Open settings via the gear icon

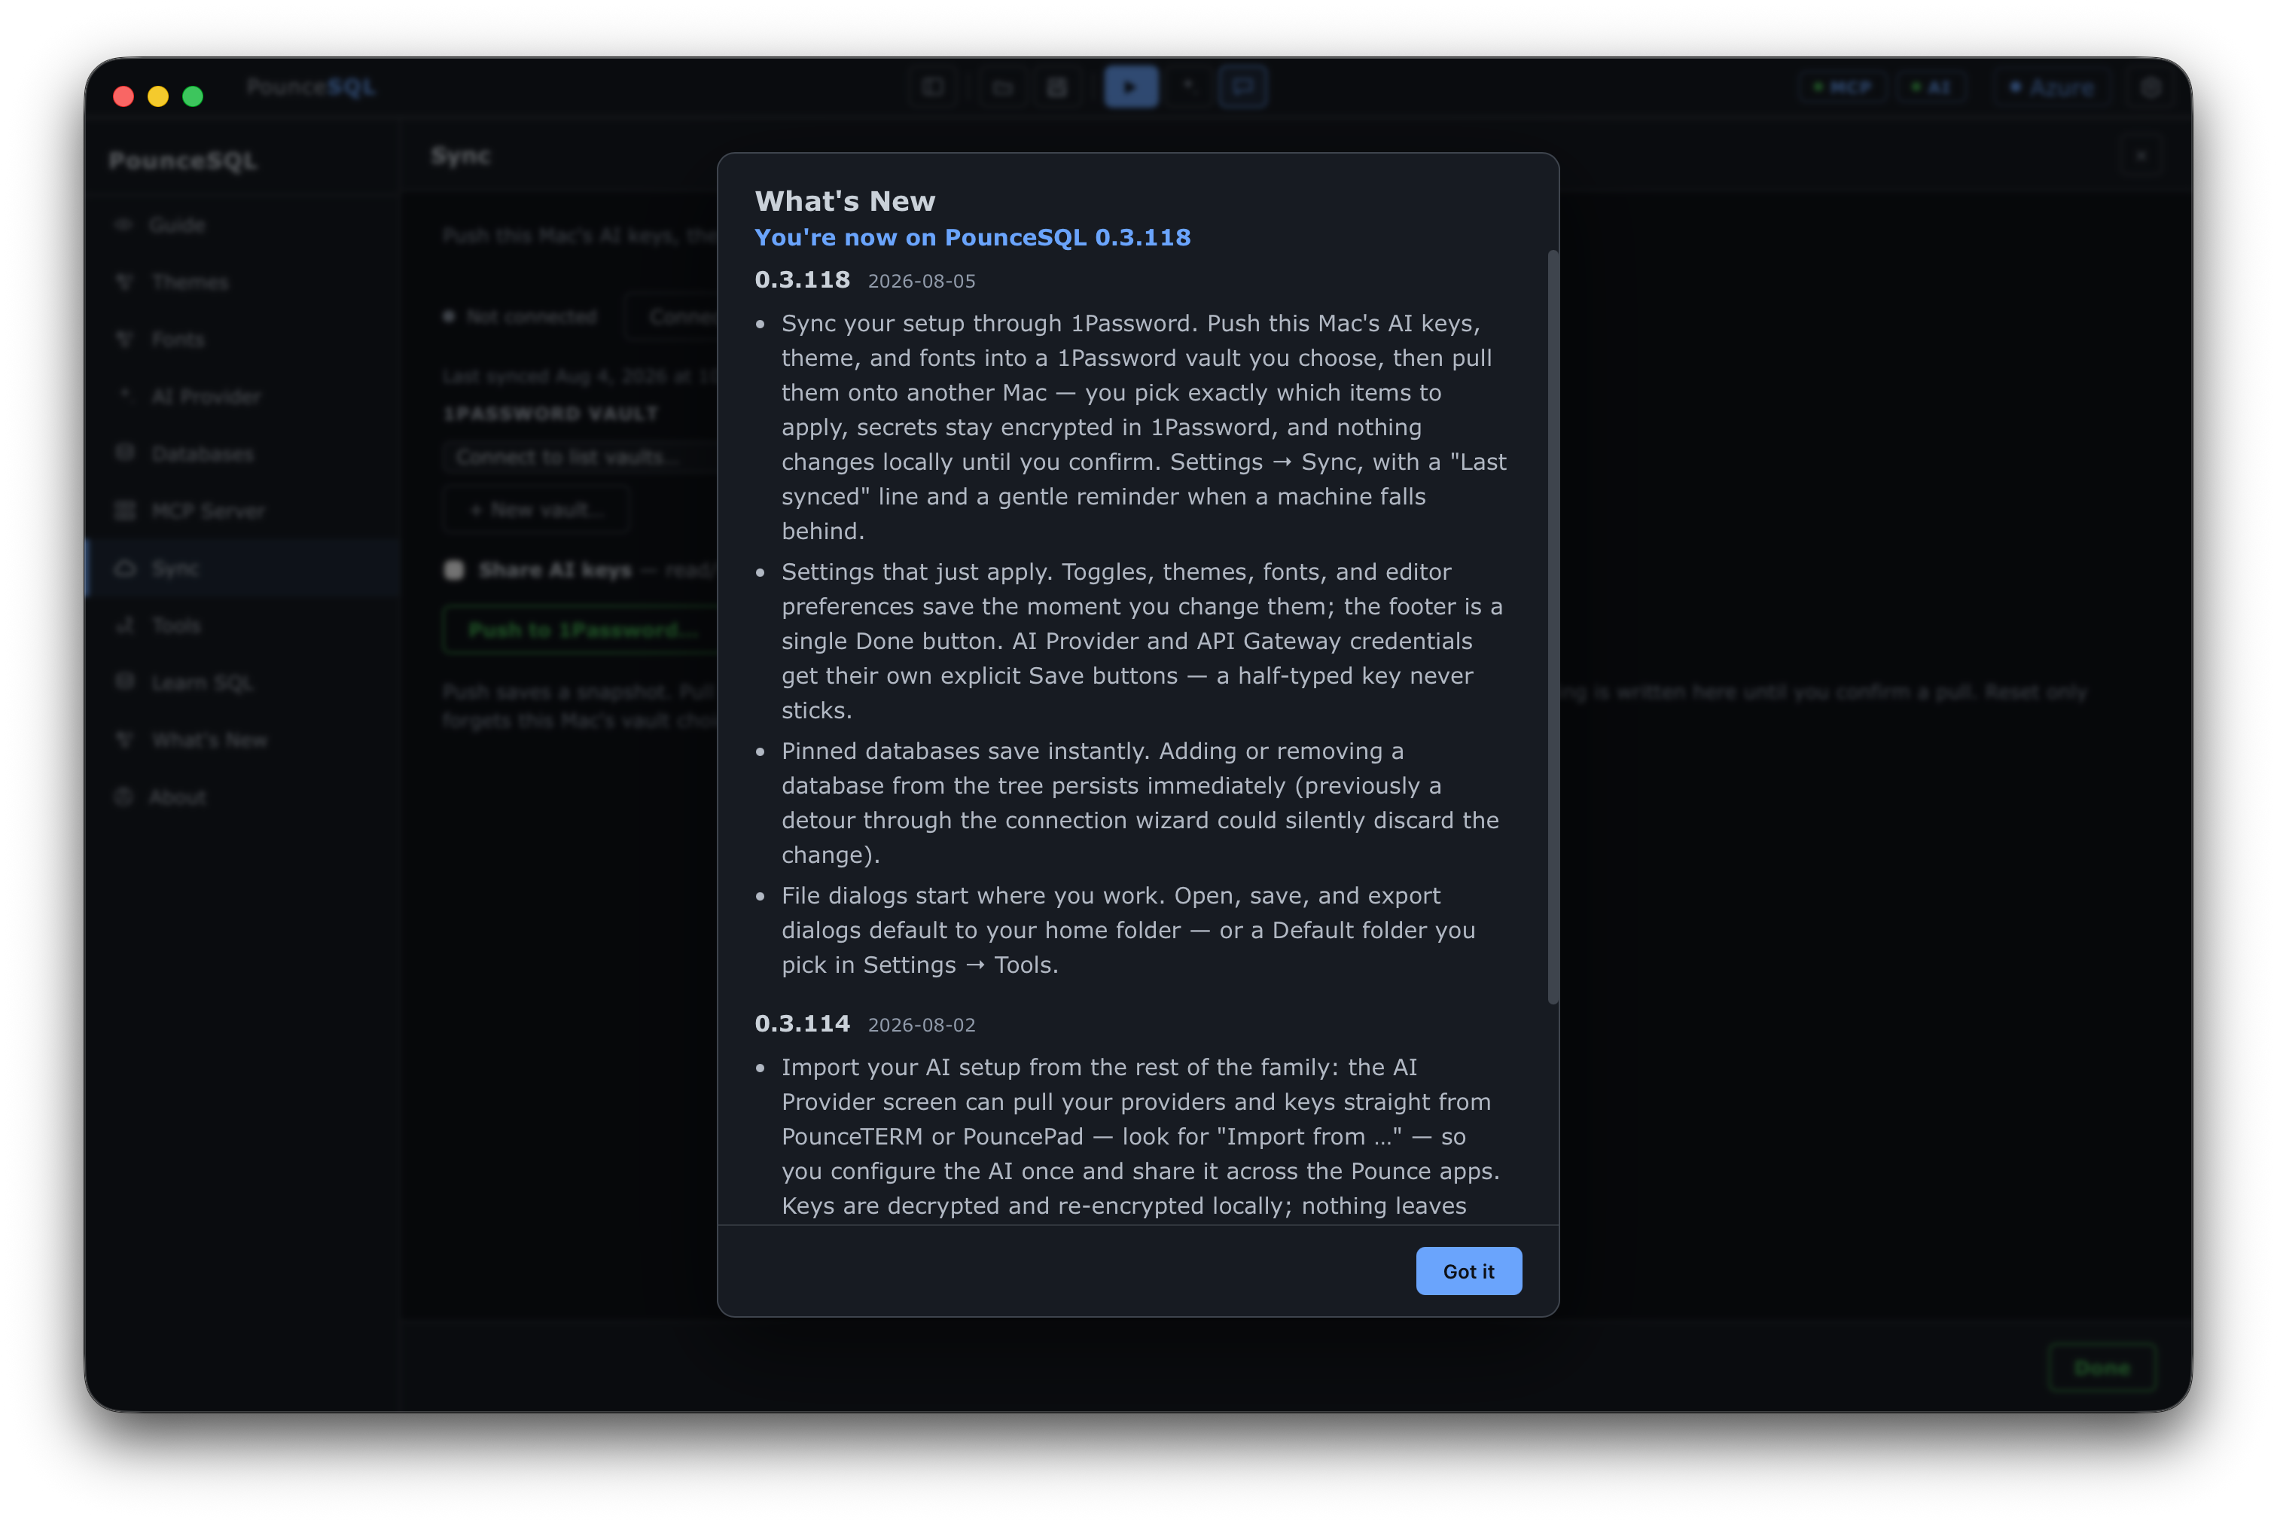2150,87
